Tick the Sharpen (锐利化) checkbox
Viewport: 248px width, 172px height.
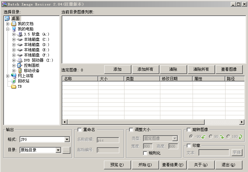[x=145, y=153]
